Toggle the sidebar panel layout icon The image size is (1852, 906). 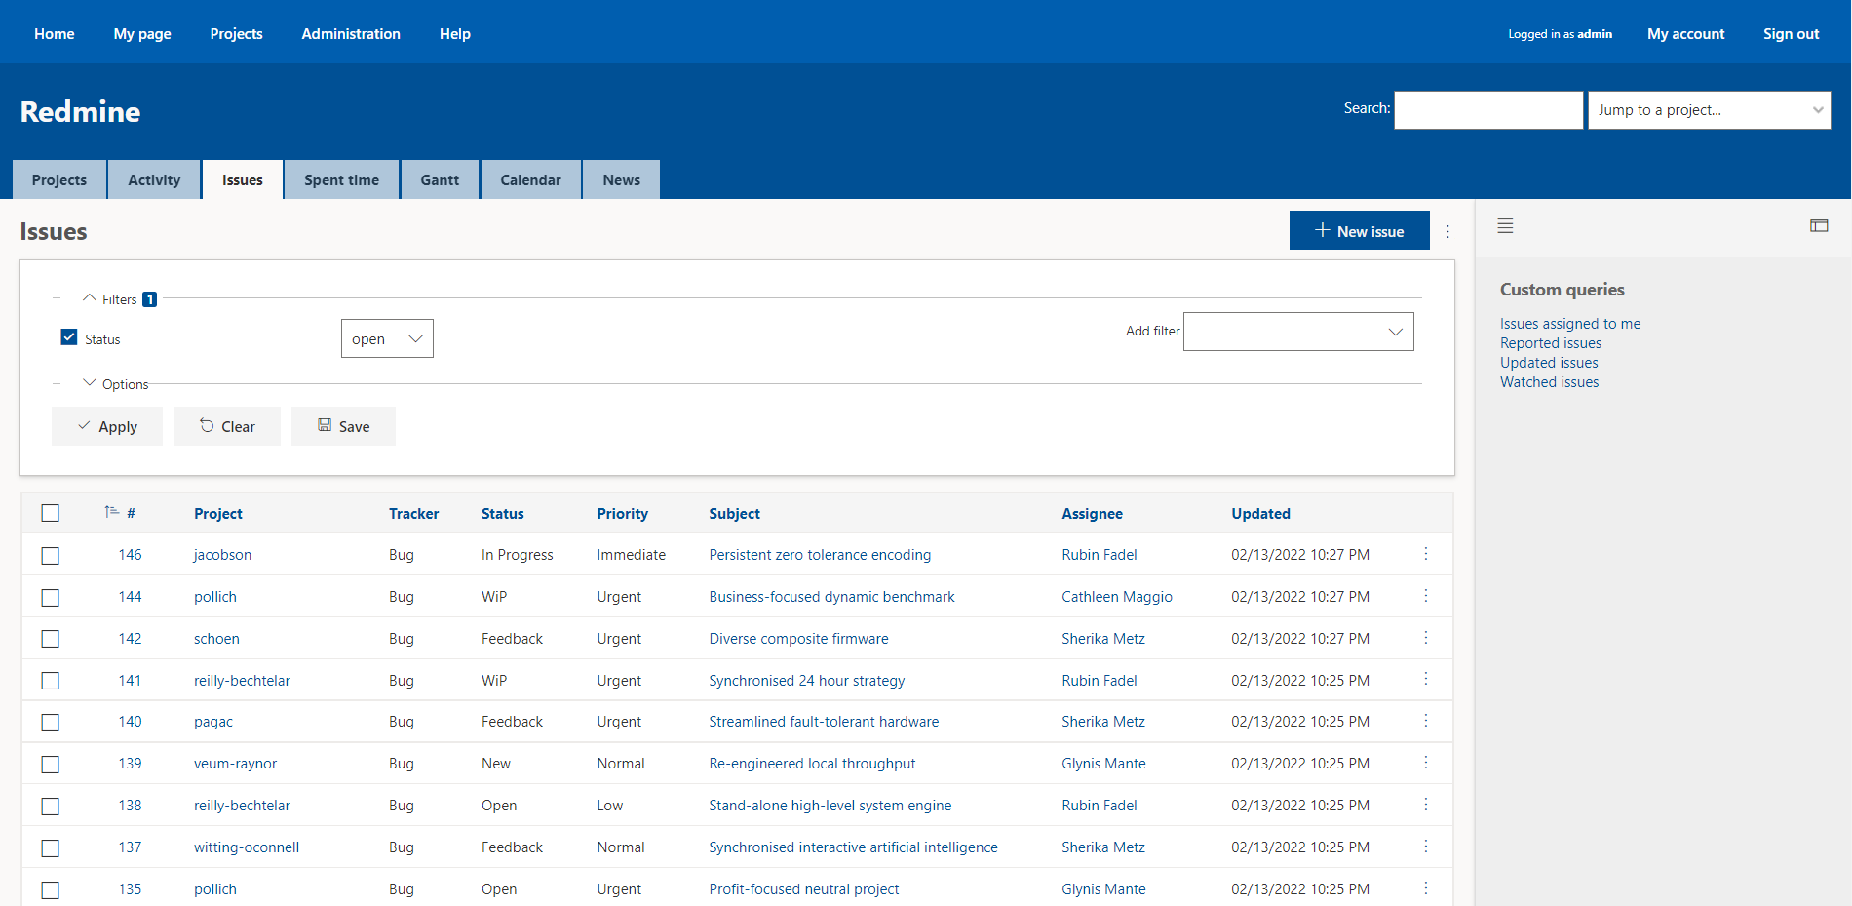(x=1819, y=226)
